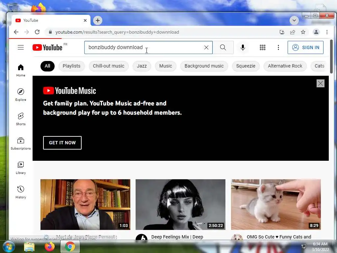Dismiss the YouTube Music ad banner
Screen dimensions: 337x253
320,83
